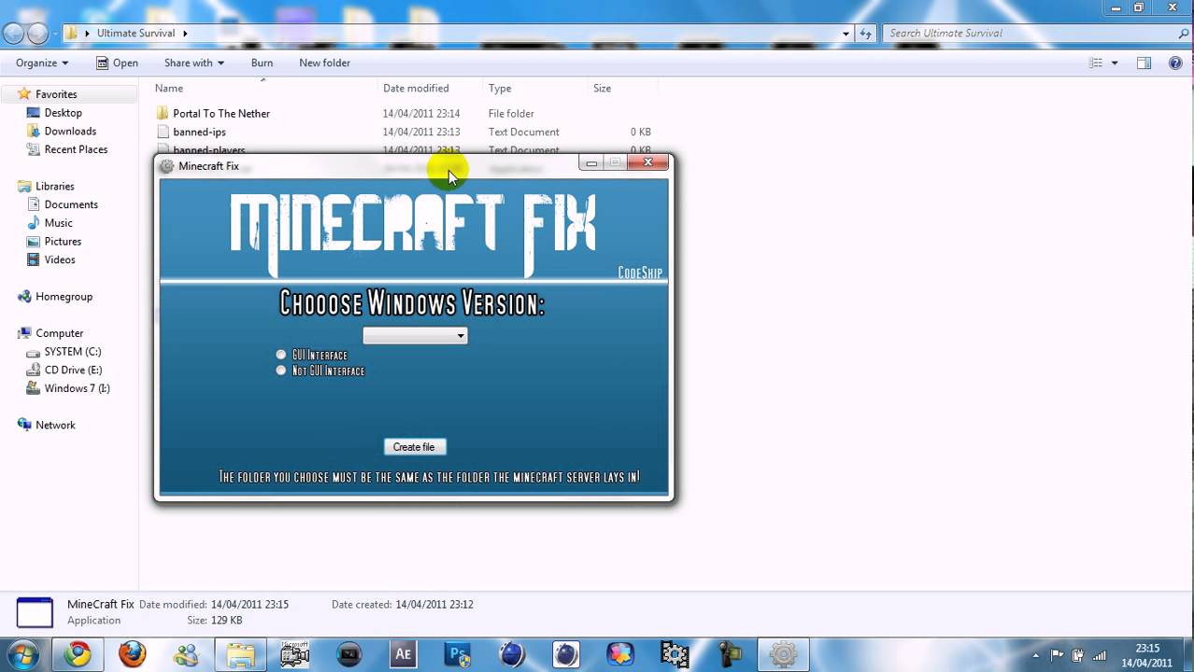1194x672 pixels.
Task: Open Explorer help question-mark icon
Action: click(x=1175, y=63)
